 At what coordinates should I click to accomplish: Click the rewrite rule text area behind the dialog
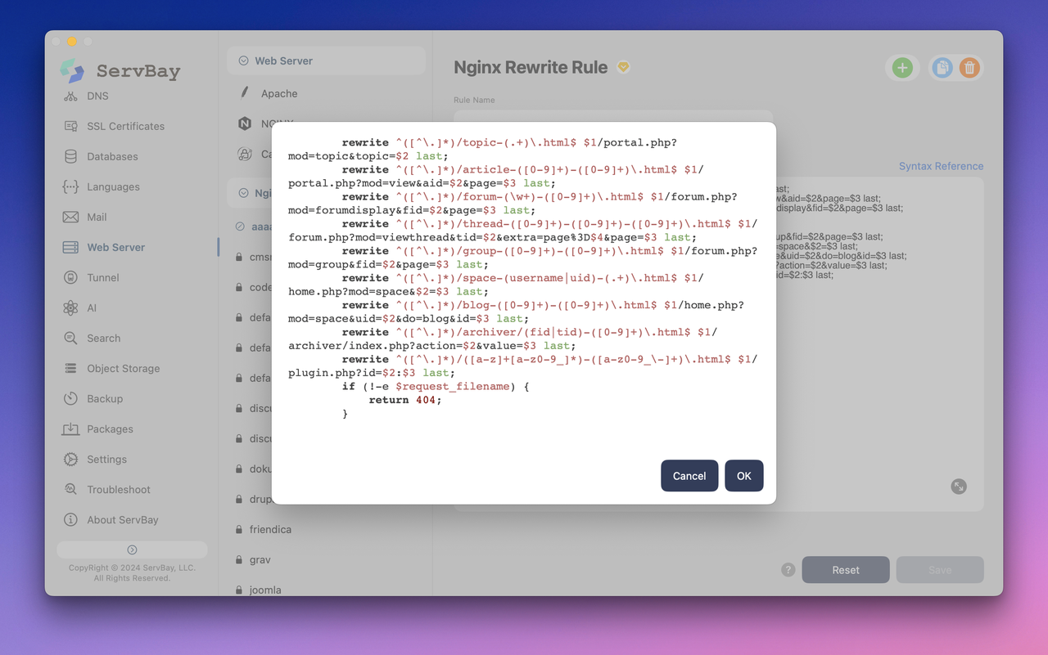click(879, 343)
